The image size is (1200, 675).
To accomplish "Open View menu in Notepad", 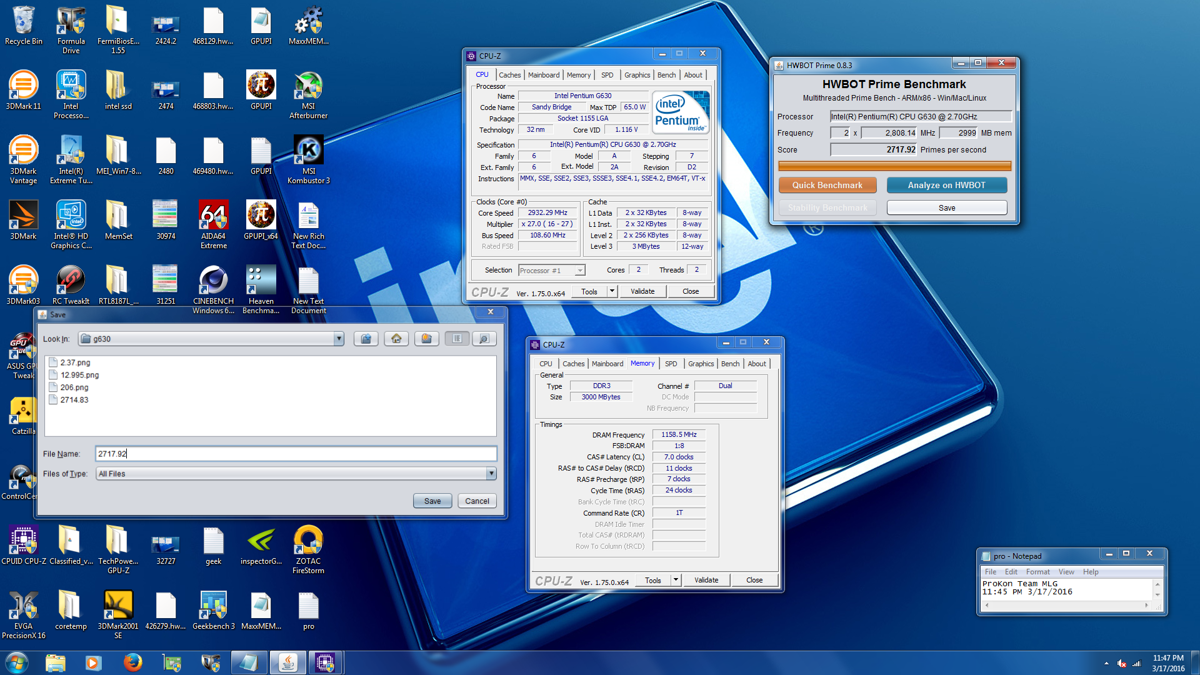I will tap(1066, 572).
